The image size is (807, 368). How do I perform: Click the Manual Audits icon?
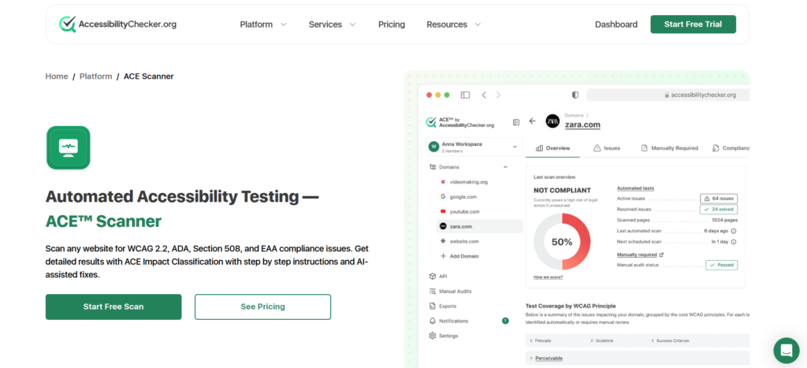tap(433, 292)
